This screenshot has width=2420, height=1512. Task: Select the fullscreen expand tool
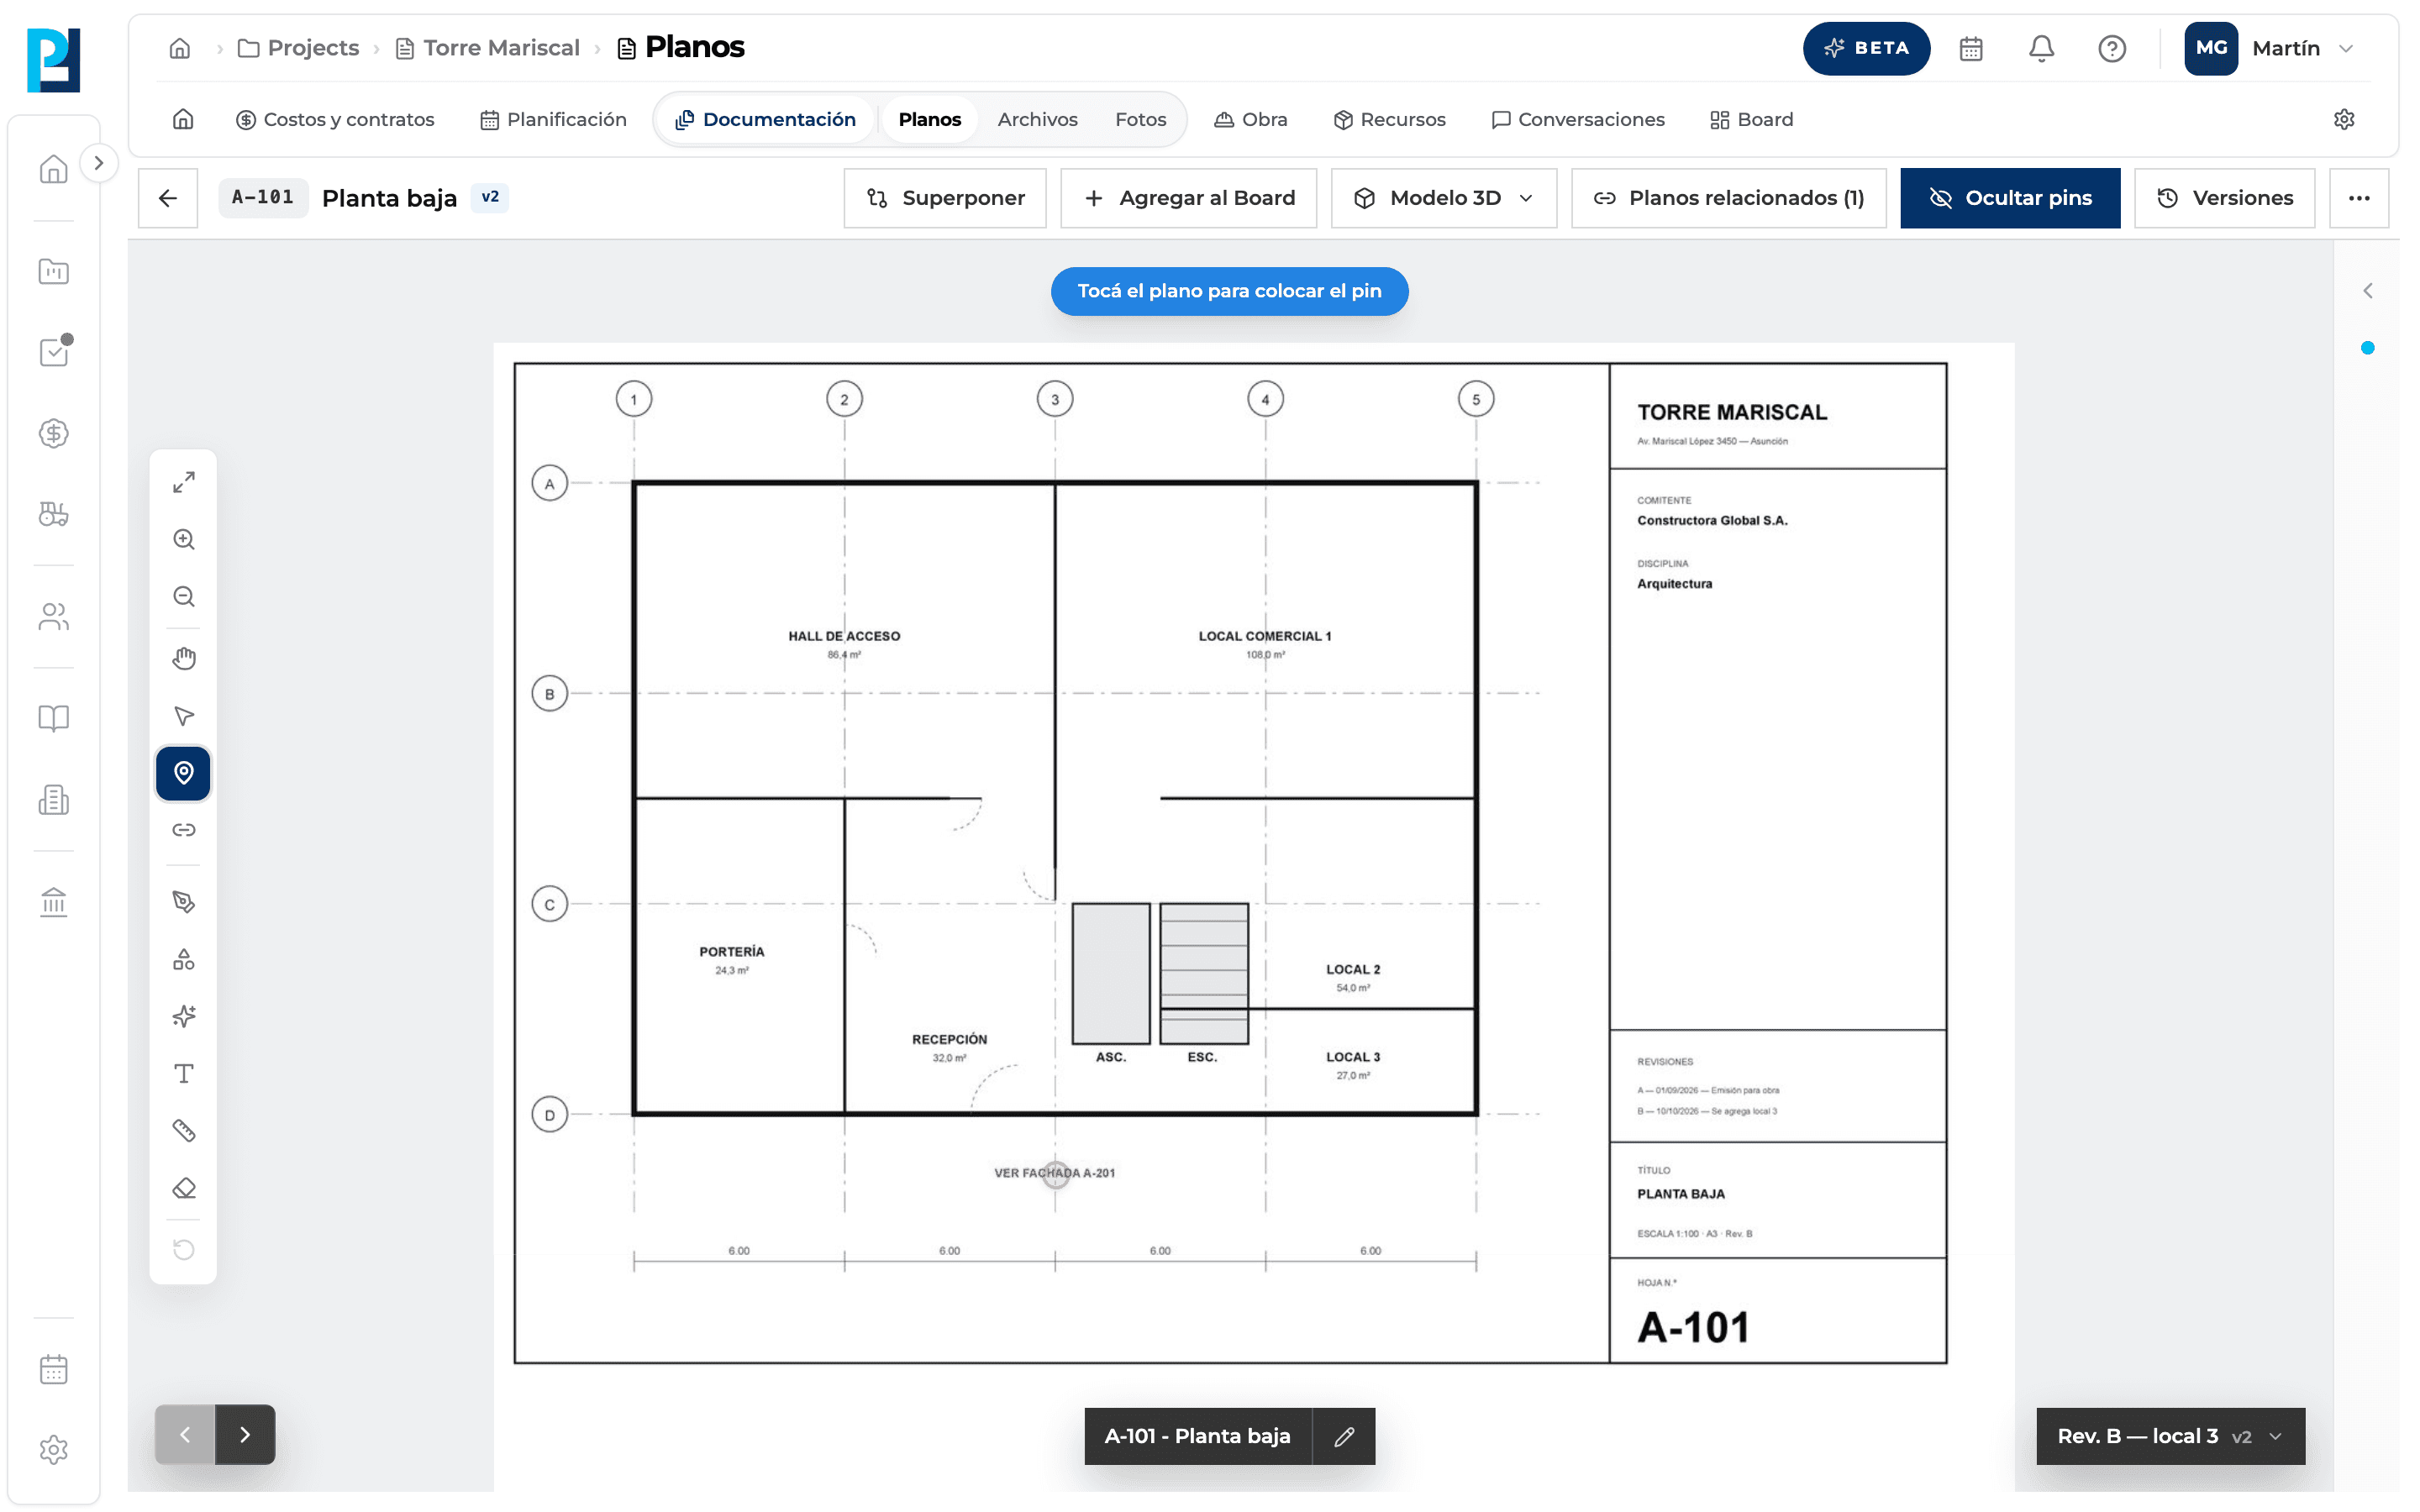(183, 482)
